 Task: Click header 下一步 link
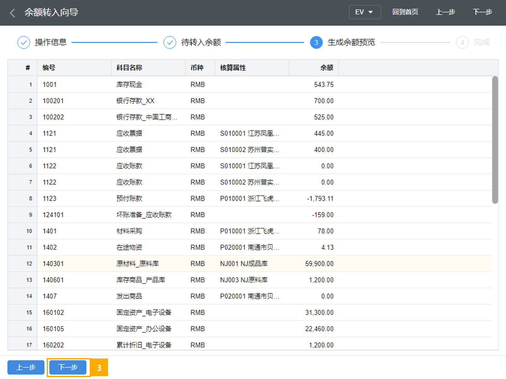coord(482,12)
